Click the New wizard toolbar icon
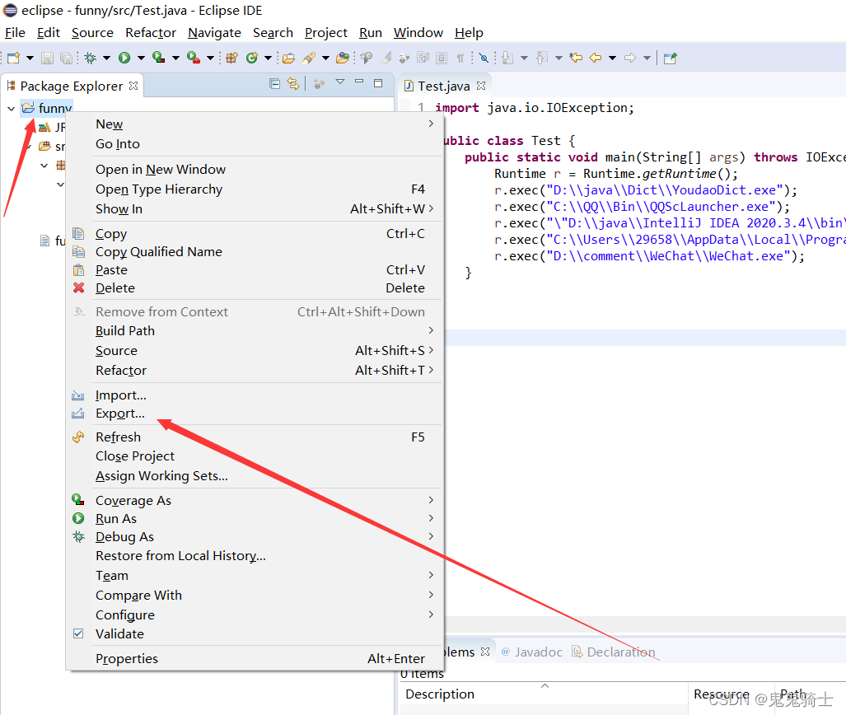The image size is (846, 715). (13, 58)
